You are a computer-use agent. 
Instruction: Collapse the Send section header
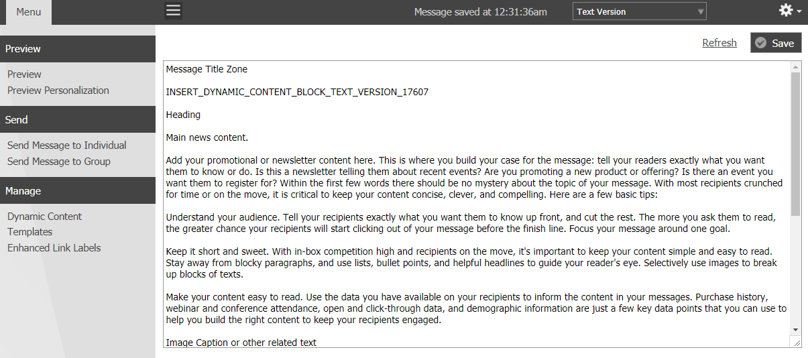(78, 120)
